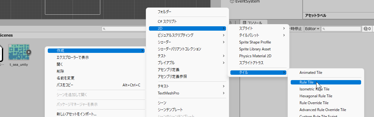The image size is (374, 117).
Task: Click the アセットラベル header
Action: 316,16
